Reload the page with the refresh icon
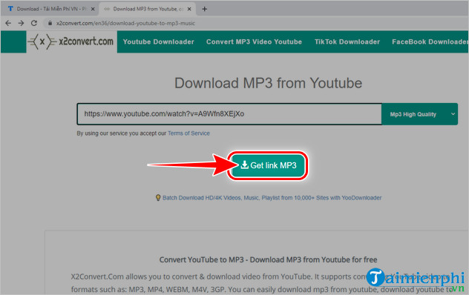The width and height of the screenshot is (469, 295). click(x=34, y=23)
